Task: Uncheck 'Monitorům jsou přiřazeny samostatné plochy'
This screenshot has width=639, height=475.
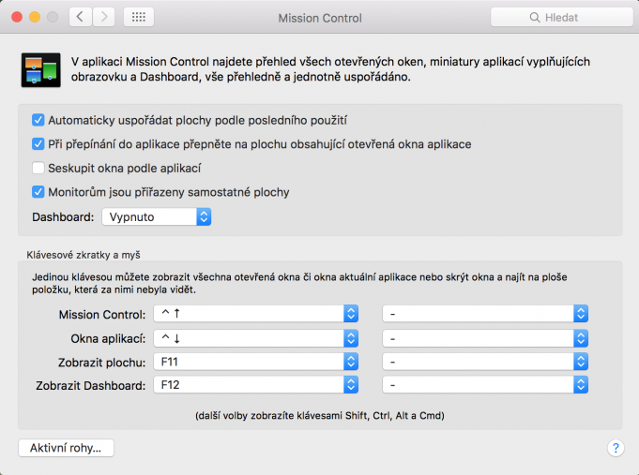Action: tap(38, 192)
